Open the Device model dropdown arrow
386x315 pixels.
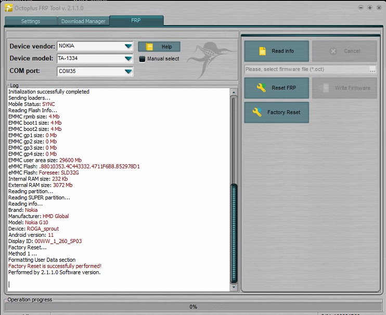tap(128, 58)
